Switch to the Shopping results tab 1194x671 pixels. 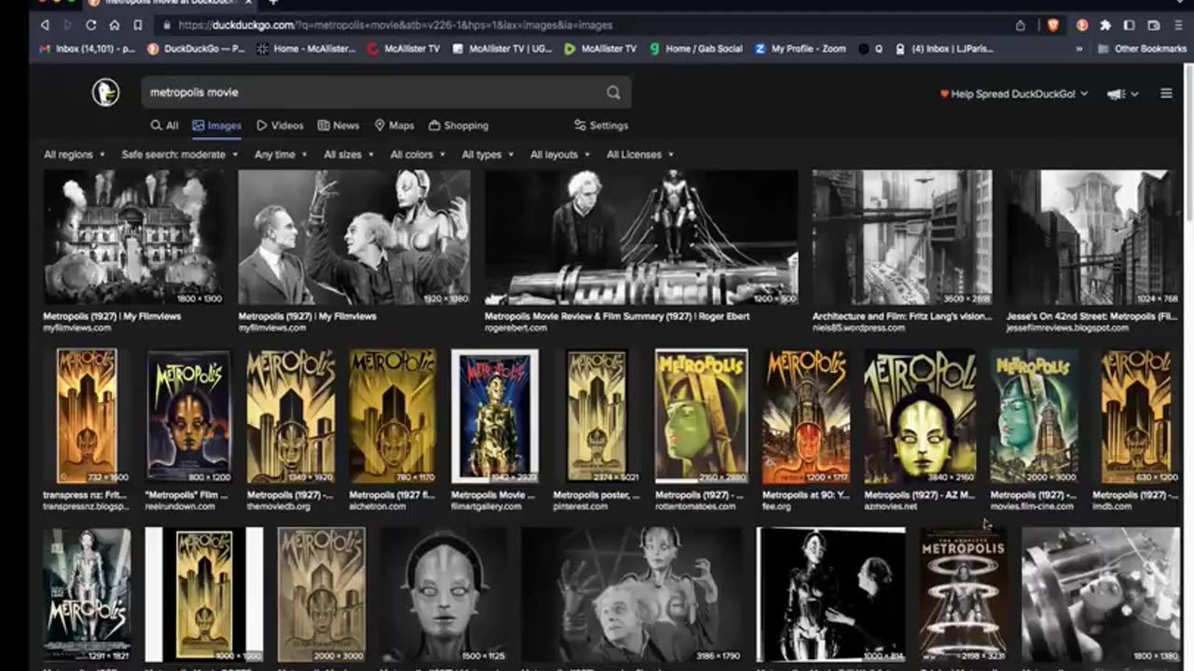click(x=458, y=125)
